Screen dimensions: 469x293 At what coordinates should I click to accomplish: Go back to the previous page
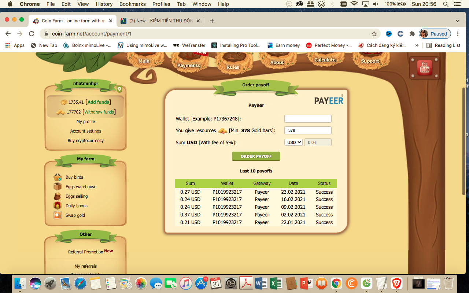(x=8, y=34)
